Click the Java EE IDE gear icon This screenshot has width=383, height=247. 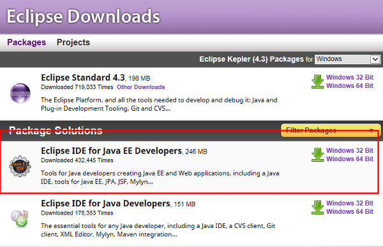tap(20, 166)
